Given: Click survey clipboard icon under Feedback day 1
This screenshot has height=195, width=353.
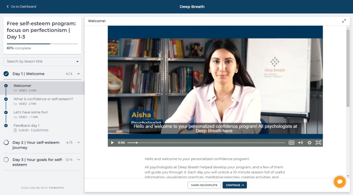Looking at the screenshot, I should pyautogui.click(x=15, y=130).
